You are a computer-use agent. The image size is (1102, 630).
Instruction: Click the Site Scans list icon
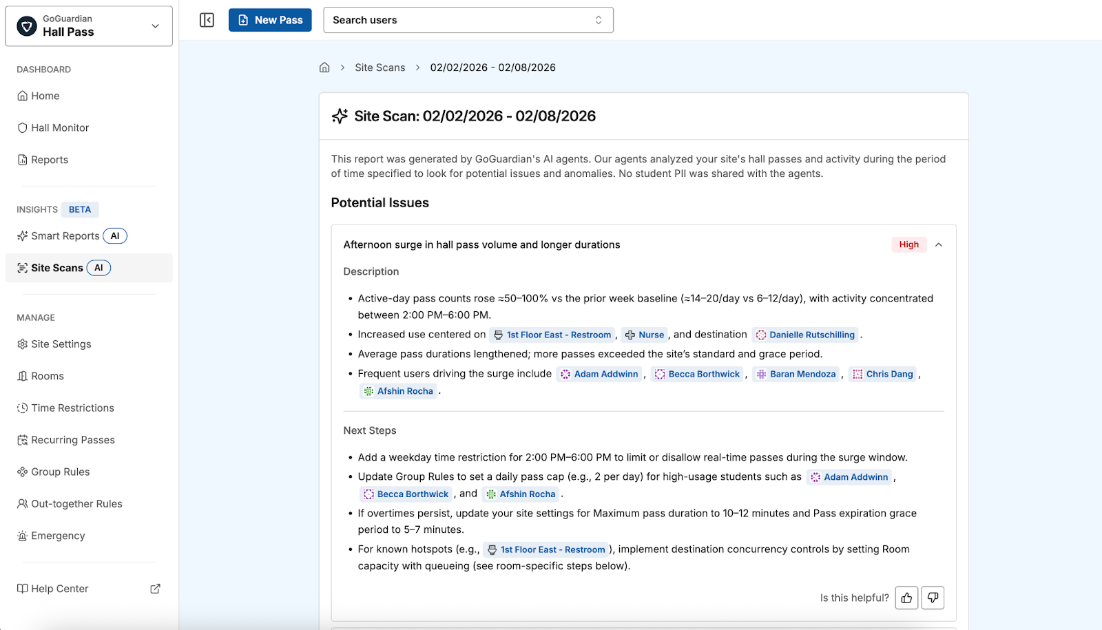click(23, 268)
